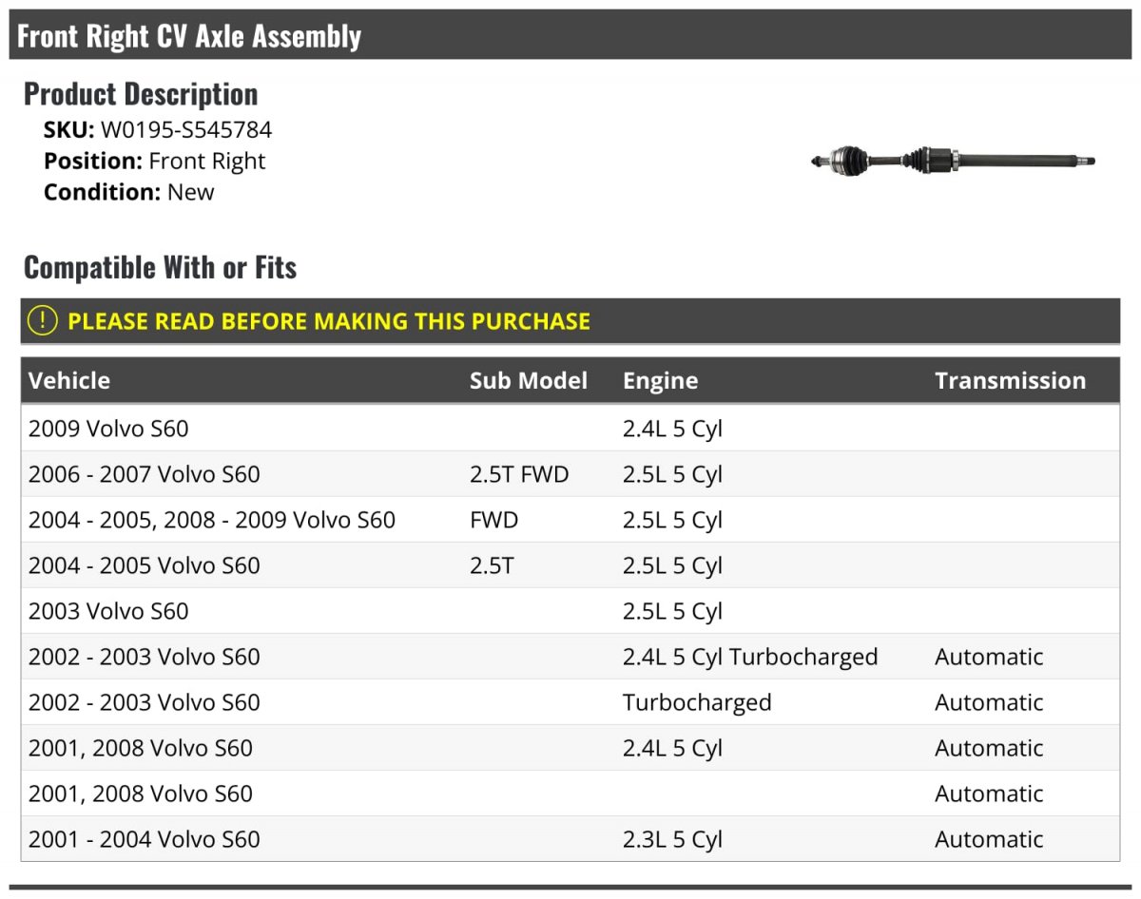
Task: Select the 2006 - 2007 Volvo S60 row
Action: coord(570,474)
